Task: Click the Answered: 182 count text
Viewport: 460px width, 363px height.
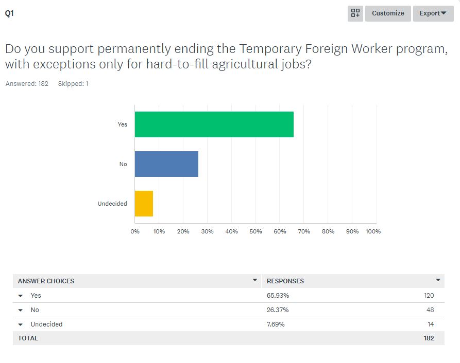Action: click(27, 83)
